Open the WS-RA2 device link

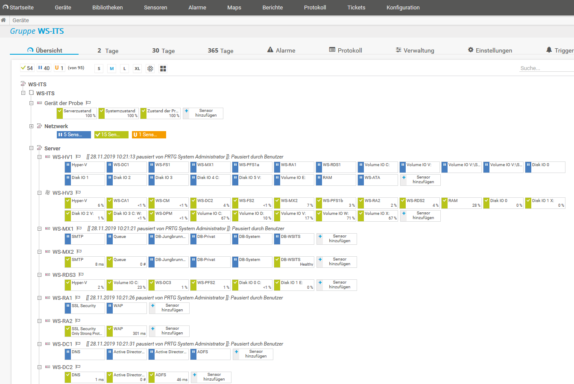(62, 321)
